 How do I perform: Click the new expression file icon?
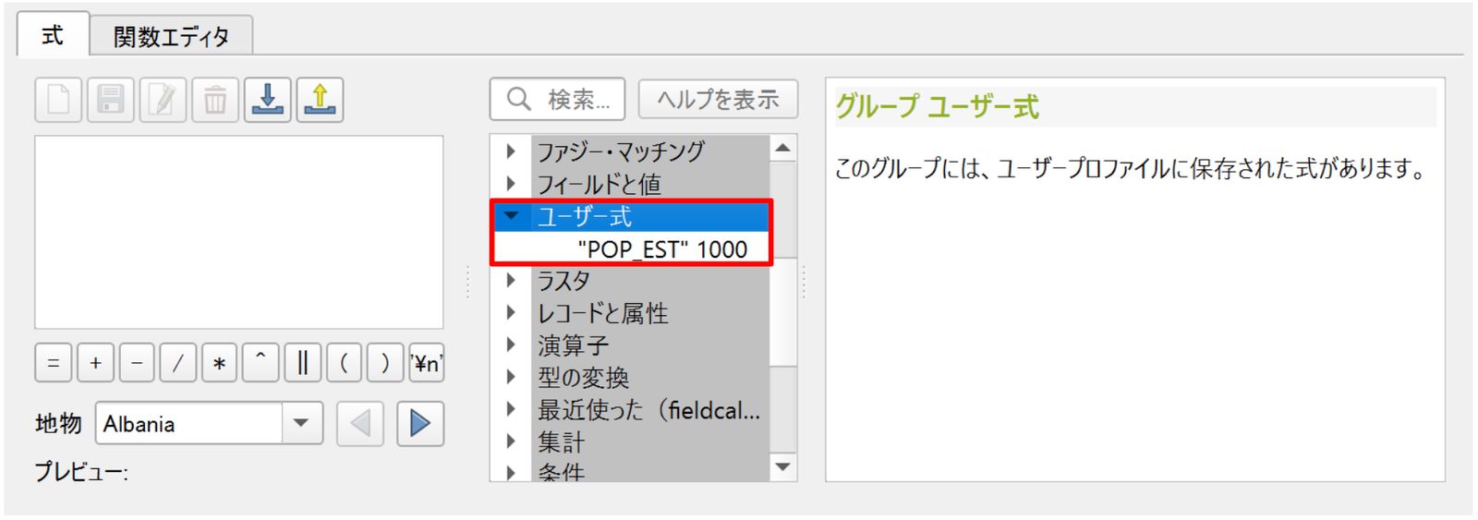[x=58, y=100]
